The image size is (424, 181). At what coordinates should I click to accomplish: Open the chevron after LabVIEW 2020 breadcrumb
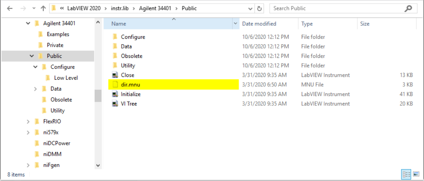(x=106, y=8)
